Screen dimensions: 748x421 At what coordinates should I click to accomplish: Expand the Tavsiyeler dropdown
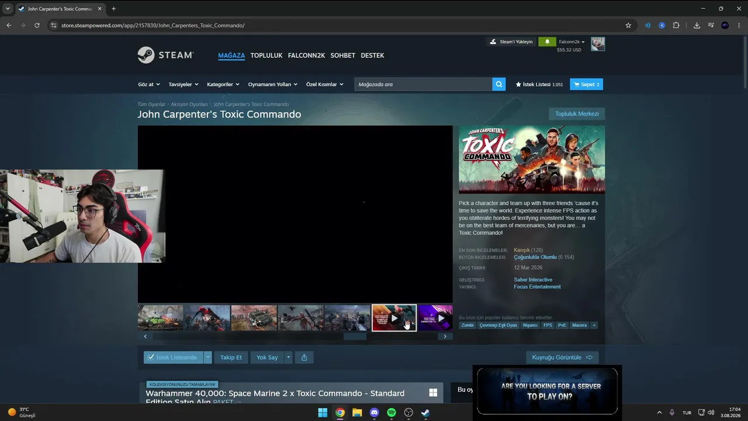(183, 84)
